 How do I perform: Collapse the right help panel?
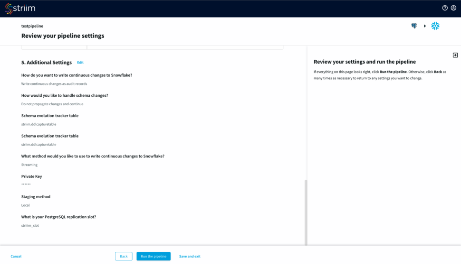coord(455,55)
